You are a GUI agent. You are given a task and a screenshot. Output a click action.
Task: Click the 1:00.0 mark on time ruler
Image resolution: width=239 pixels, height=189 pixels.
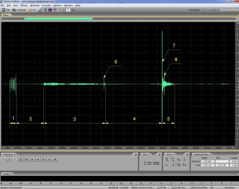(57, 148)
